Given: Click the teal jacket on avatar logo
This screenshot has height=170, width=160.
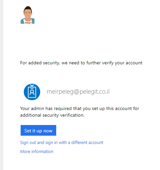Looking at the screenshot, I should point(33,21).
